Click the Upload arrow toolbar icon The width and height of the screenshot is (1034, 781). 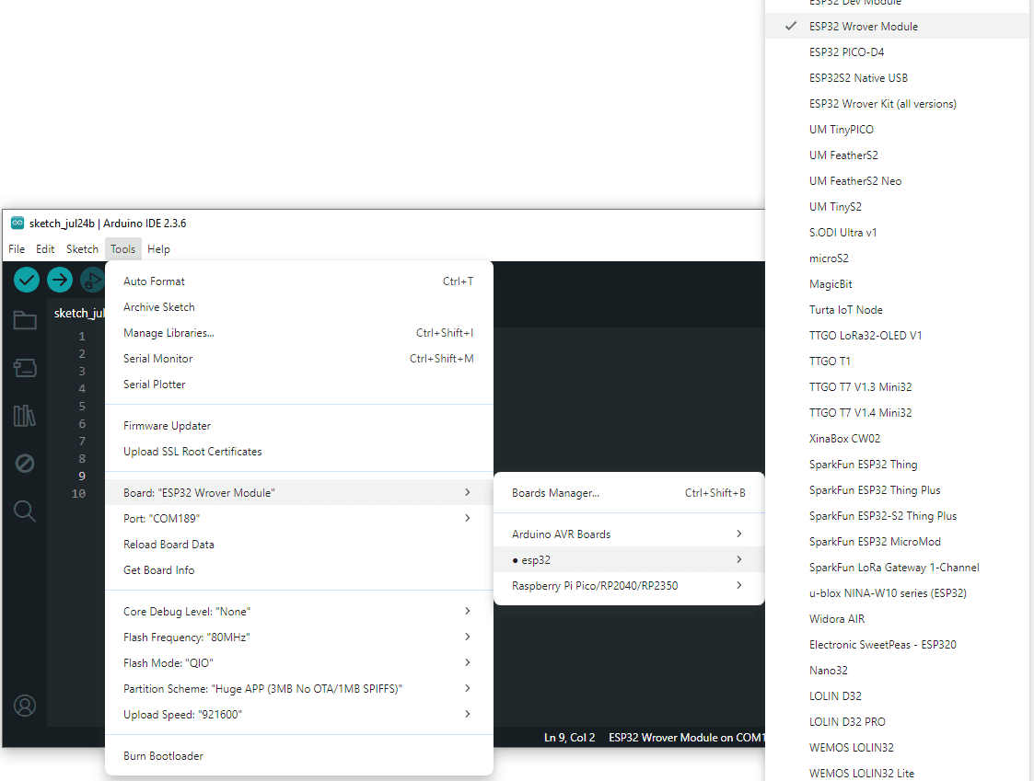coord(60,280)
